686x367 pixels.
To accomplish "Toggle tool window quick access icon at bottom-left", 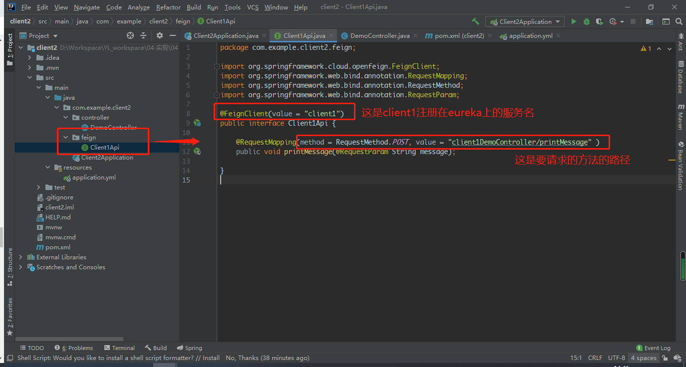I will point(9,358).
